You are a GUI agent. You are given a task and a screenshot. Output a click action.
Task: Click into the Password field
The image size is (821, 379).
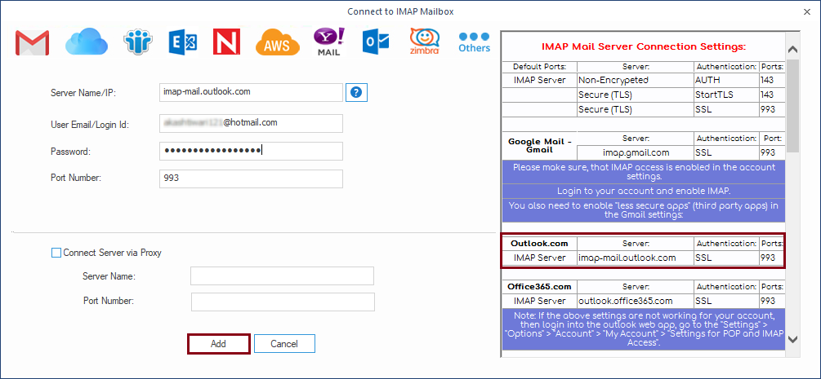pos(252,151)
